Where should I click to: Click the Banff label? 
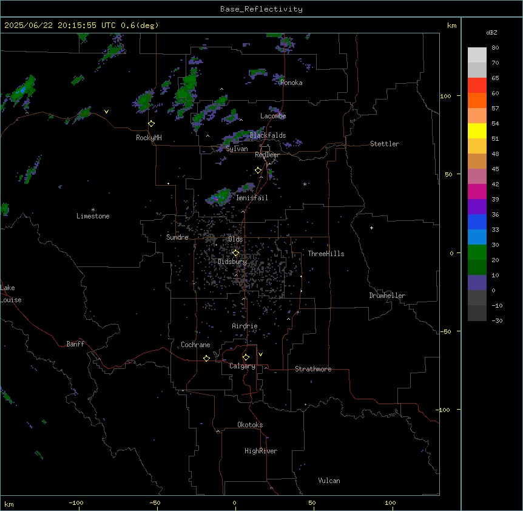pyautogui.click(x=75, y=344)
